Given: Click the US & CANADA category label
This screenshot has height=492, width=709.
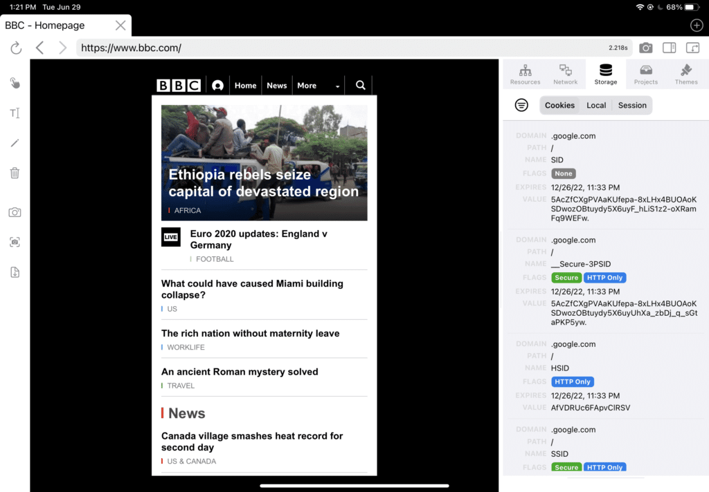Looking at the screenshot, I should click(x=192, y=462).
